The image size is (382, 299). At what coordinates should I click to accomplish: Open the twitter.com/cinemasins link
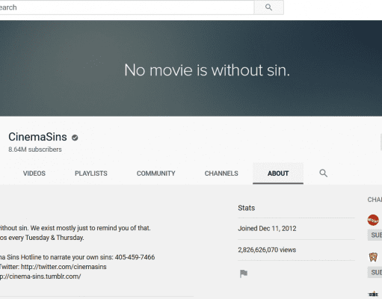pos(64,267)
